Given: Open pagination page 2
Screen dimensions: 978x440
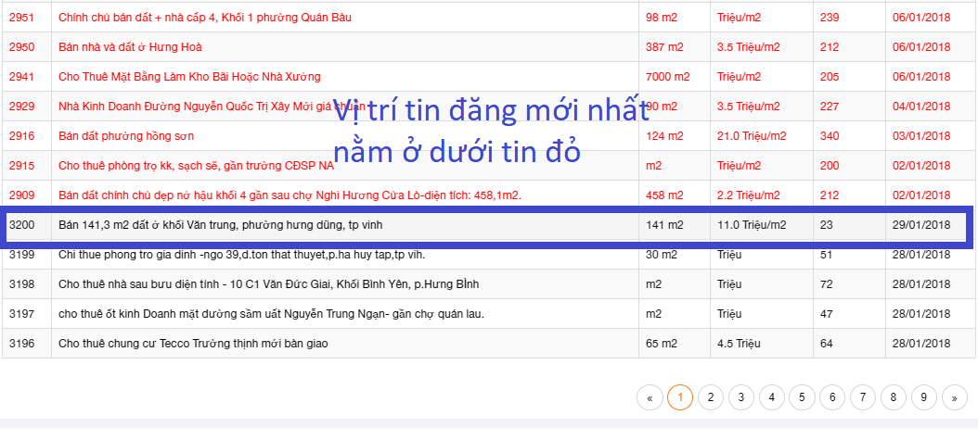Looking at the screenshot, I should point(711,397).
